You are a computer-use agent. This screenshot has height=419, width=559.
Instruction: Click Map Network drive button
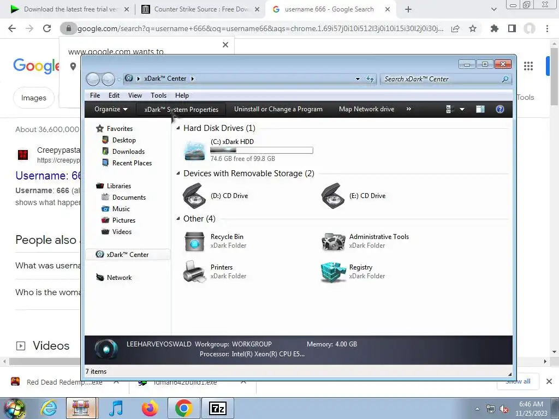(x=366, y=109)
